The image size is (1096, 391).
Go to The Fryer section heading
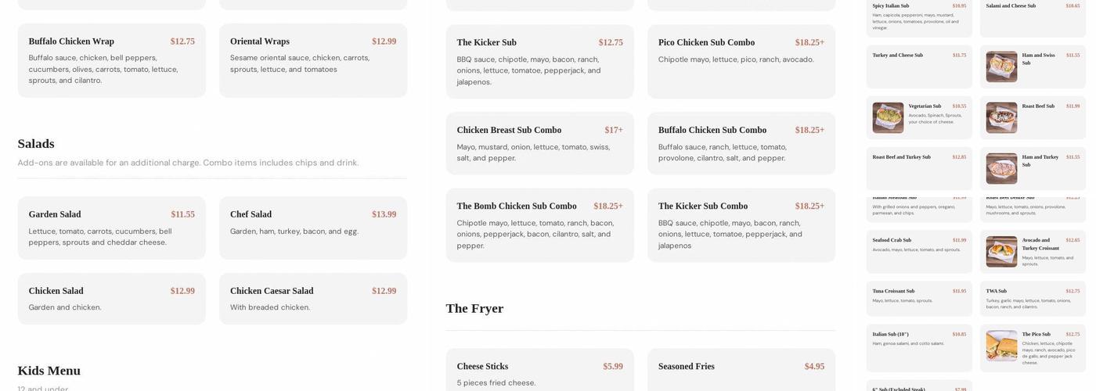point(474,308)
